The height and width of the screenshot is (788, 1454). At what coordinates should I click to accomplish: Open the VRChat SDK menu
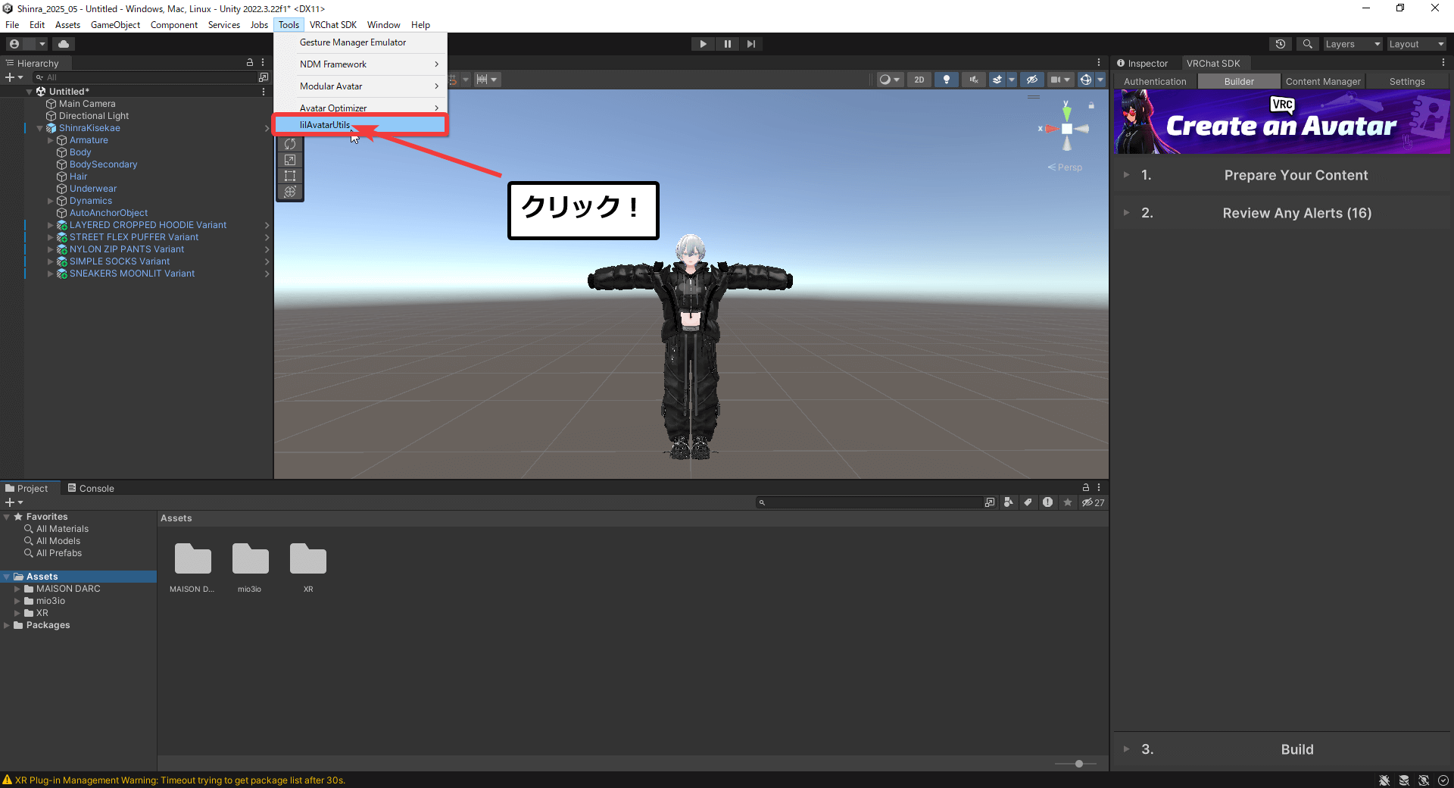[x=332, y=25]
